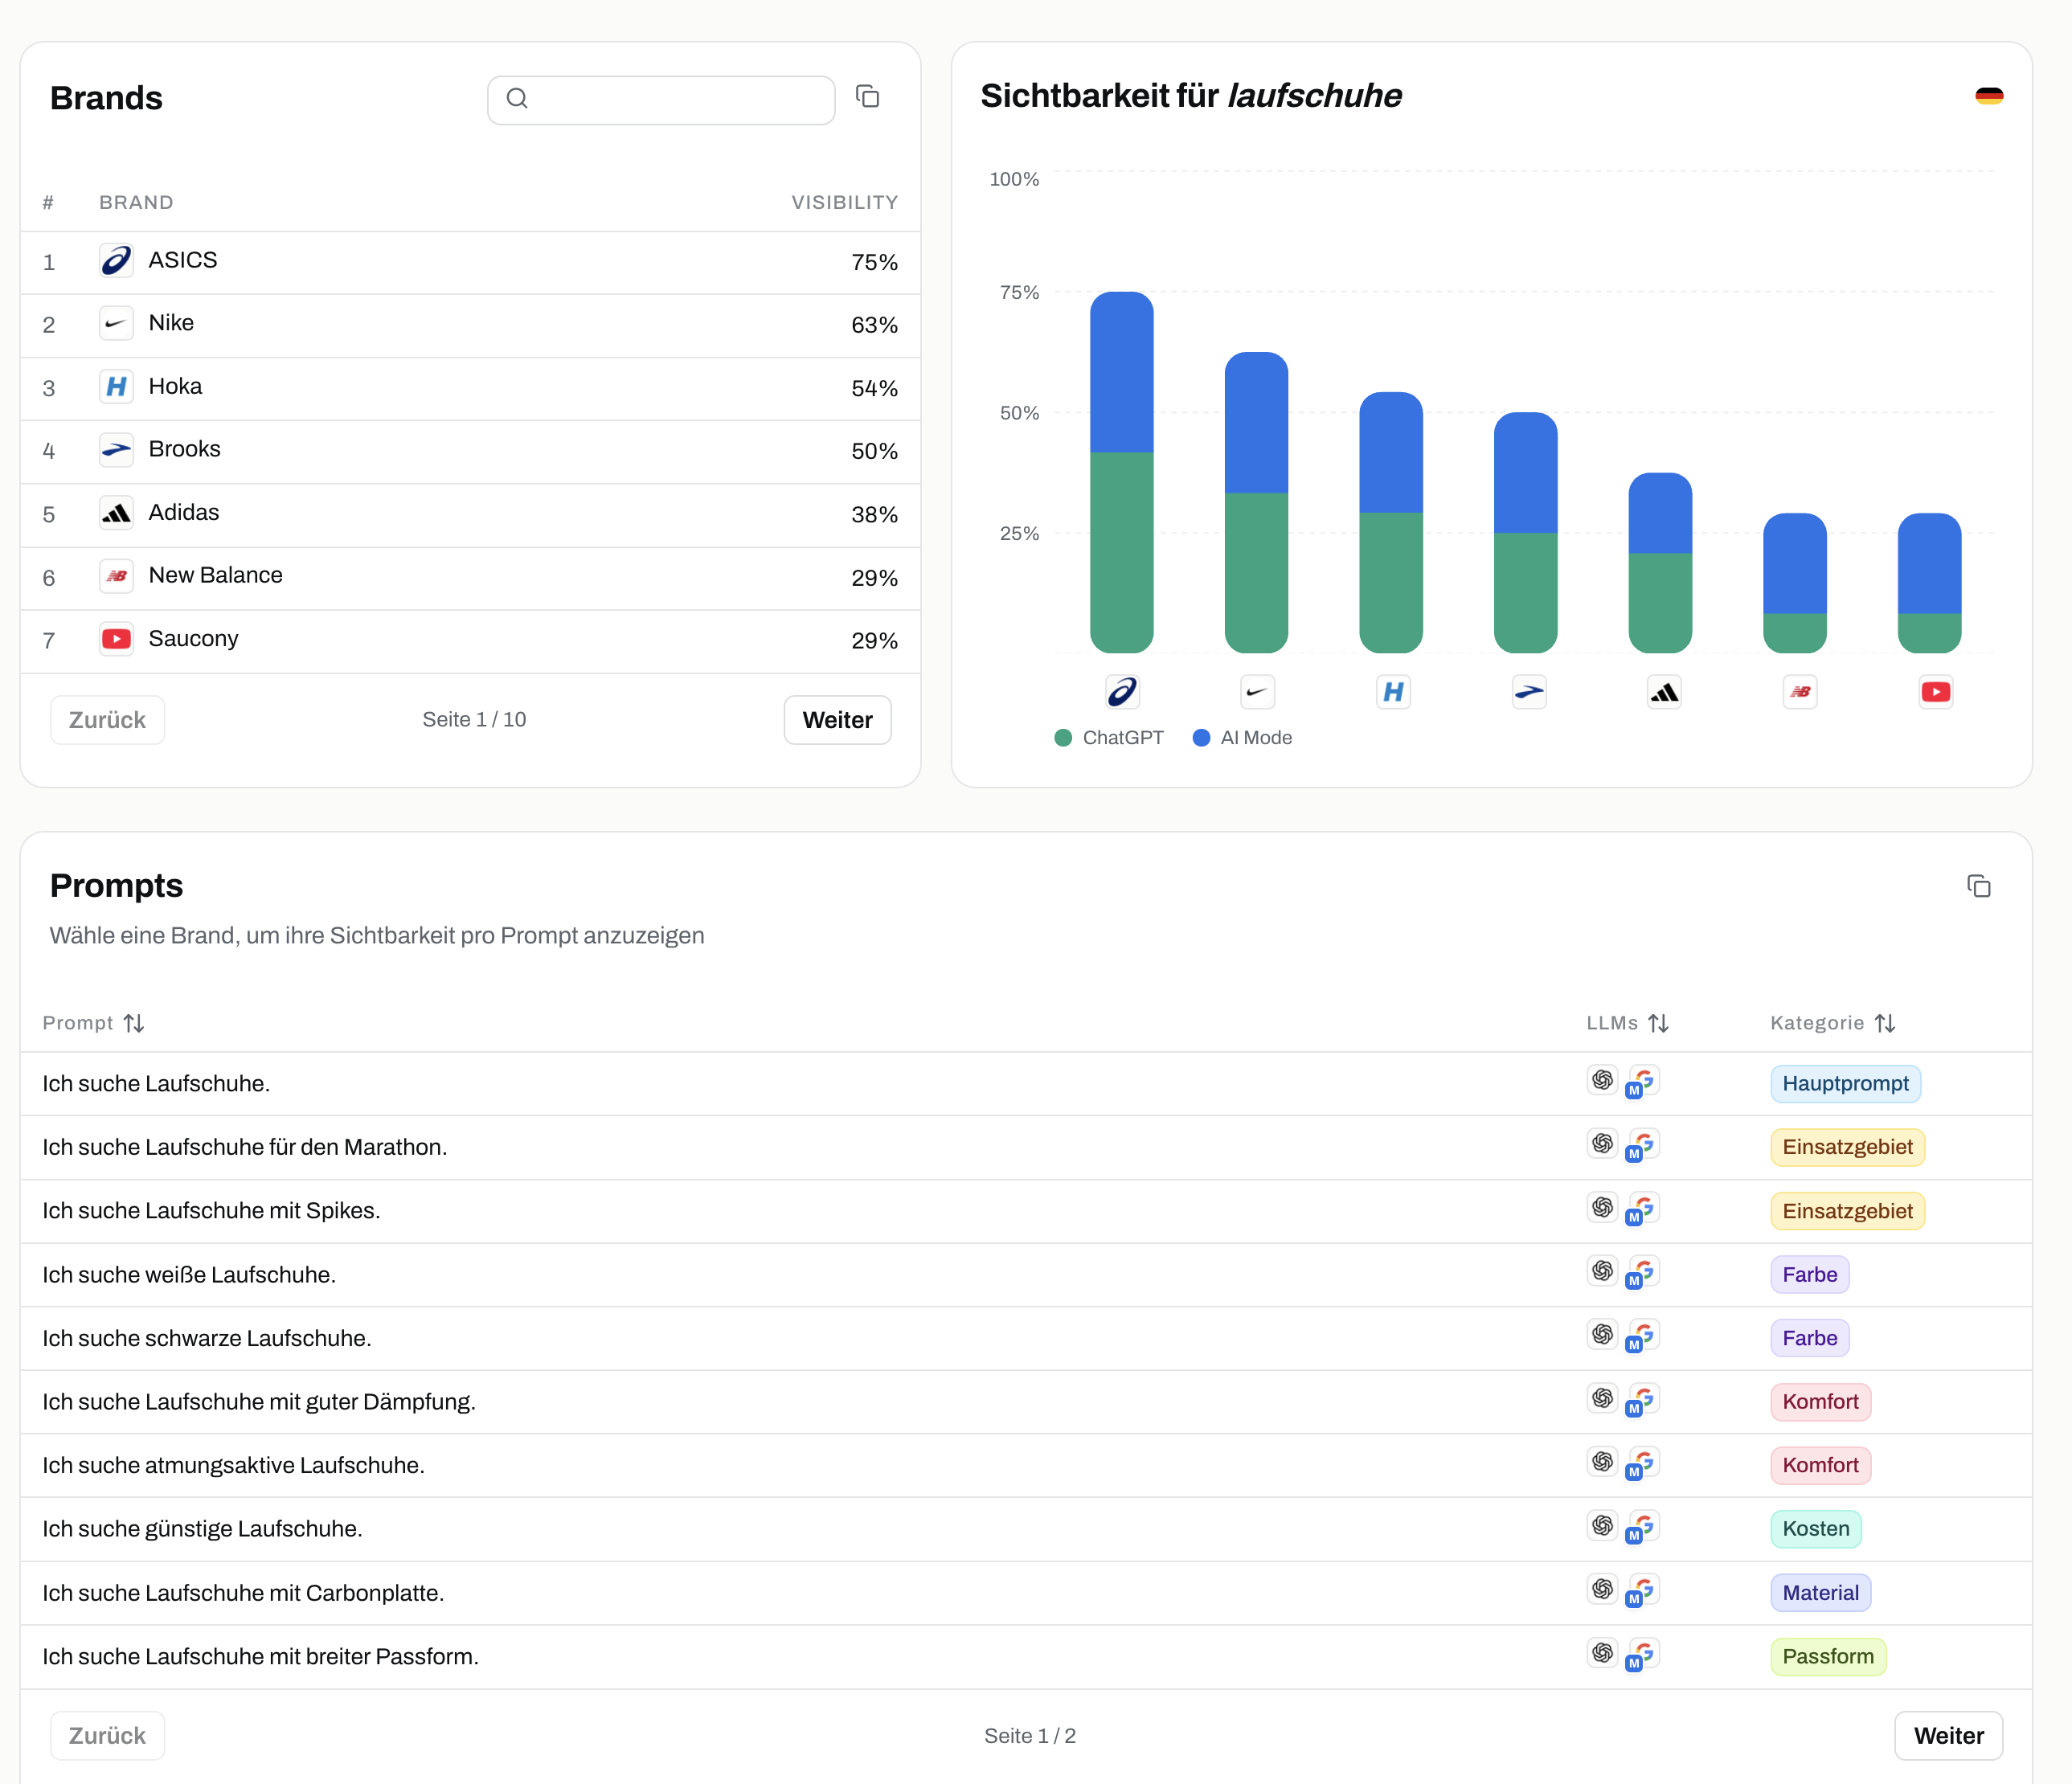The height and width of the screenshot is (1784, 2072).
Task: Click the New Balance logo in the brands table
Action: click(x=116, y=576)
